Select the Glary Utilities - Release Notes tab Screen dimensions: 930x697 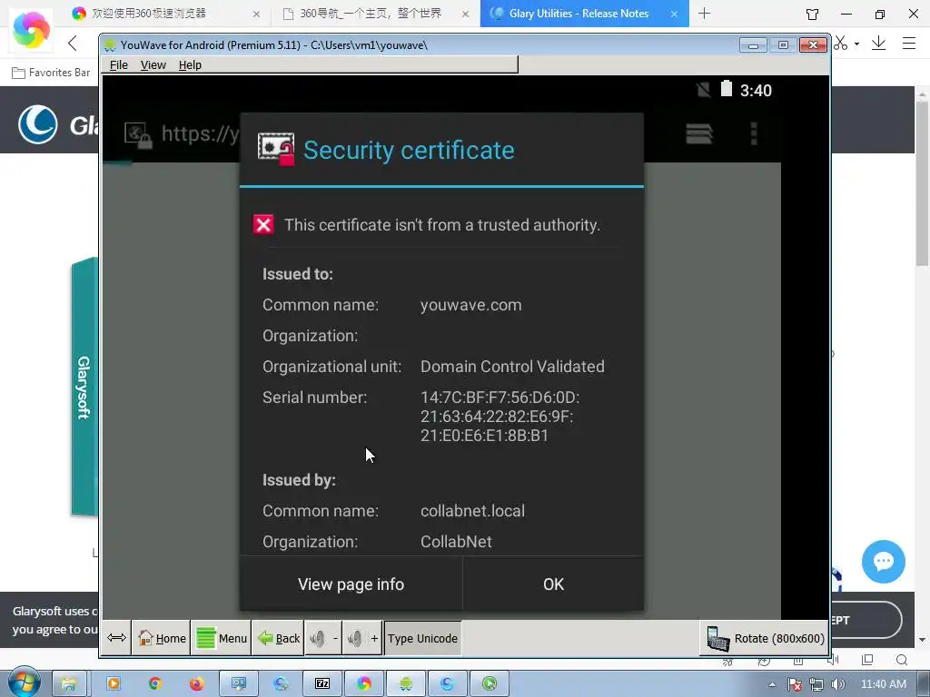579,14
